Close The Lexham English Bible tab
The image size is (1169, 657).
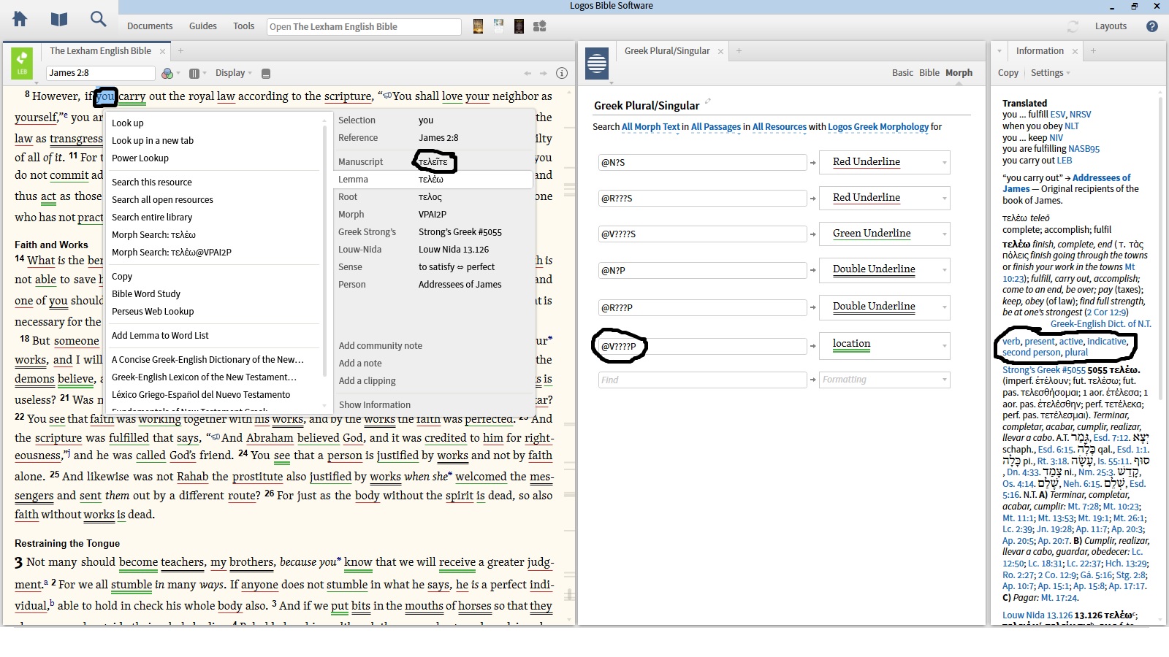pos(162,52)
